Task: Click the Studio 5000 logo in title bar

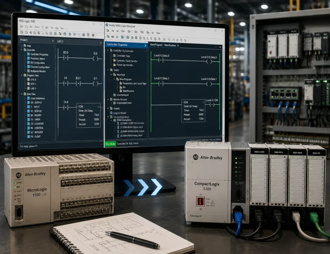Action: point(107,25)
